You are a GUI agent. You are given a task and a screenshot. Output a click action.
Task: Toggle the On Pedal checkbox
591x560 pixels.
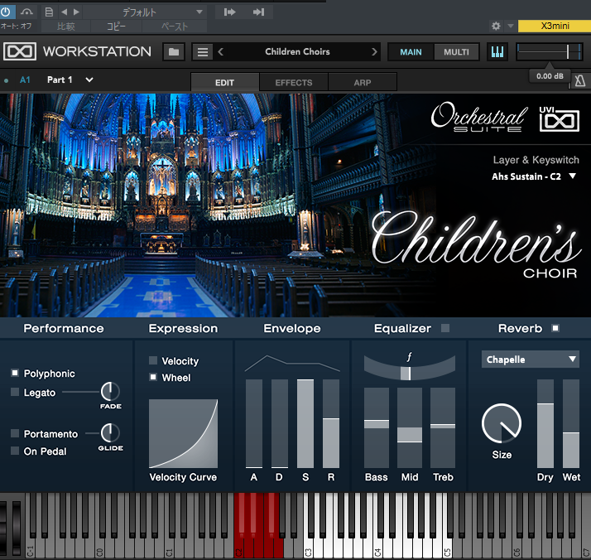(15, 451)
